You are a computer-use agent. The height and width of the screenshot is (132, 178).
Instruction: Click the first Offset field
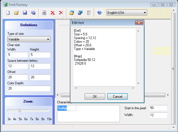pos(17,77)
